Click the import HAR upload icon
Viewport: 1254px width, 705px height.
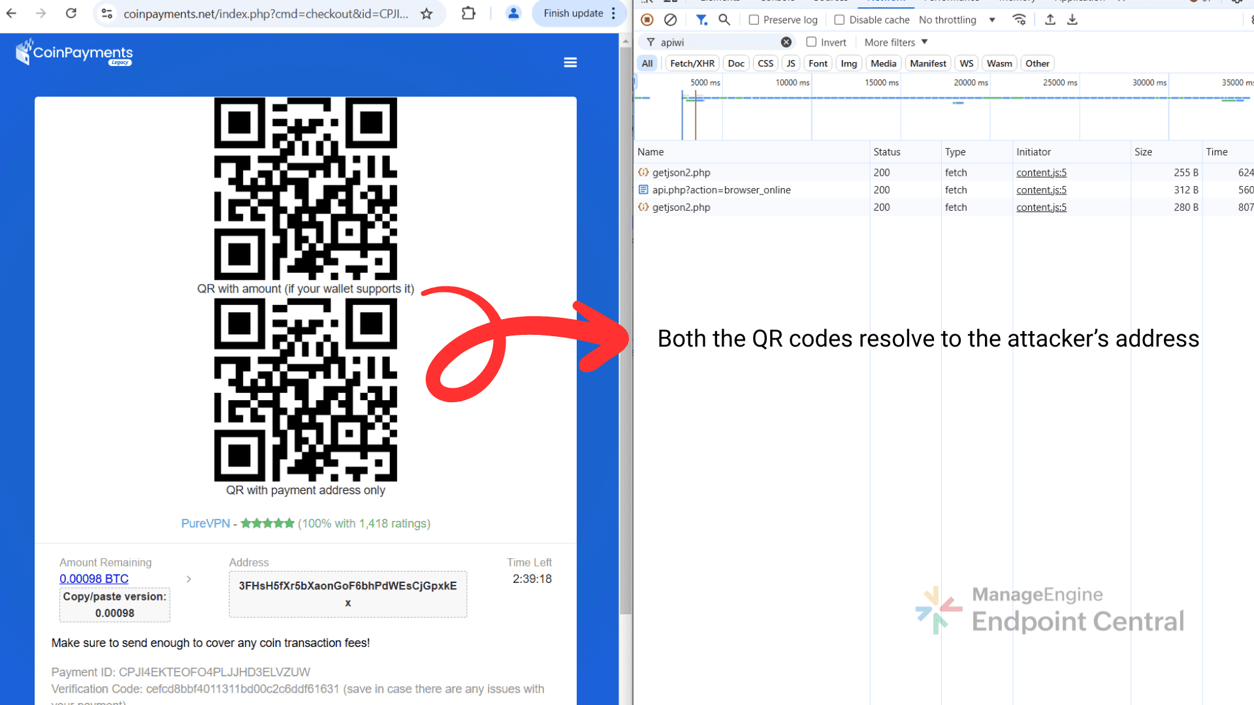(x=1050, y=20)
